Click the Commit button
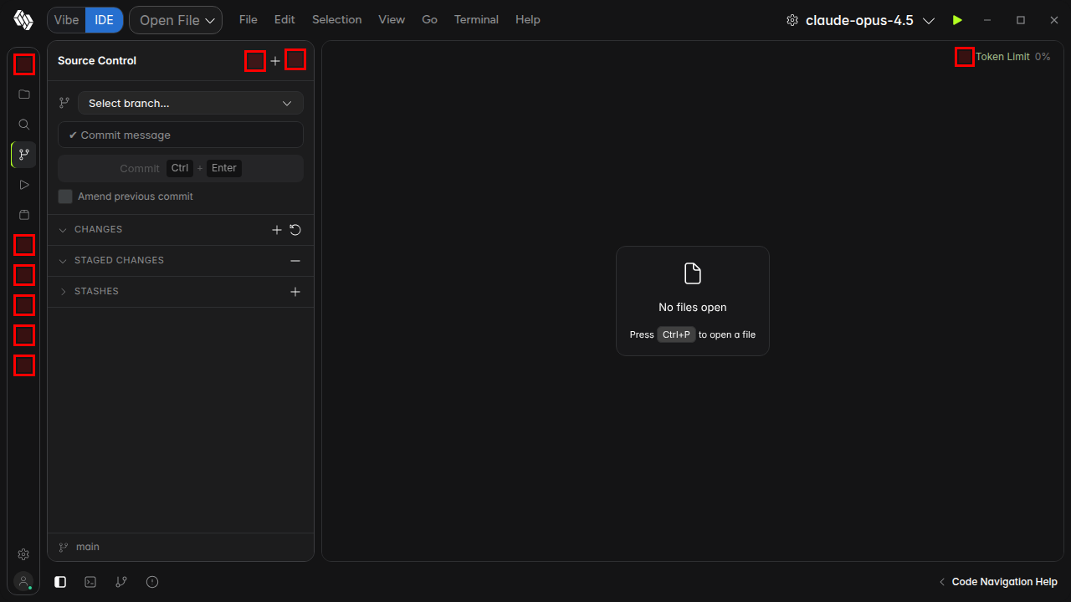The height and width of the screenshot is (602, 1071). click(181, 168)
